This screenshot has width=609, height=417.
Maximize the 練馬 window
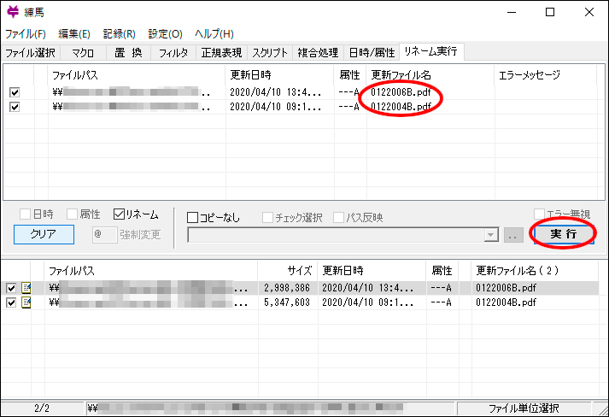tap(550, 12)
